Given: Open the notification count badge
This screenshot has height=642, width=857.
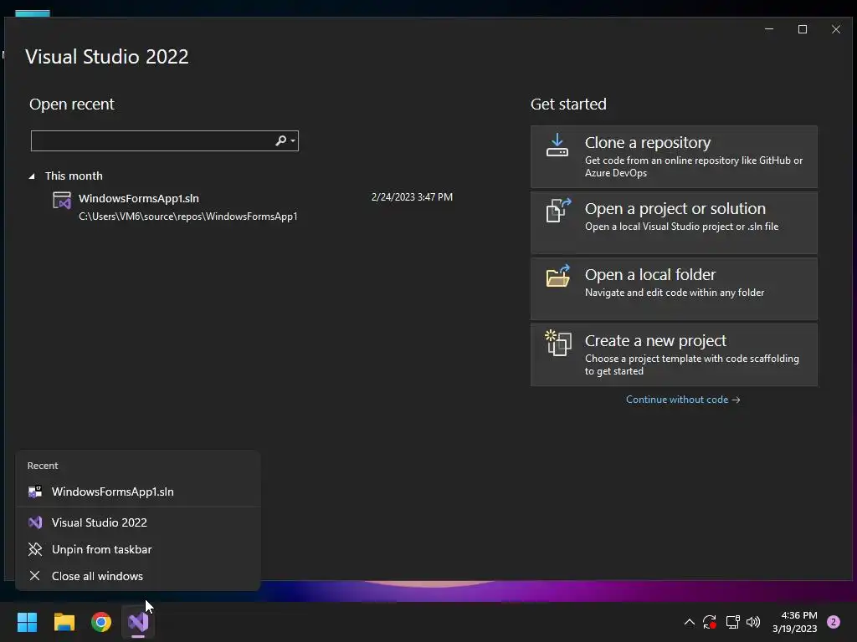Looking at the screenshot, I should pos(834,622).
